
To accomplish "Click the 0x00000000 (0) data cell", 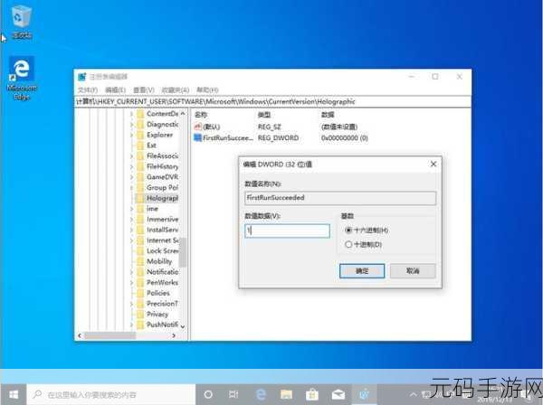I will tap(345, 137).
